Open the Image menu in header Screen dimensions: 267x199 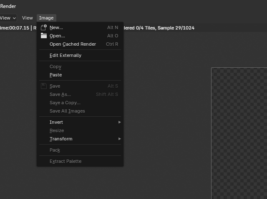pyautogui.click(x=46, y=18)
